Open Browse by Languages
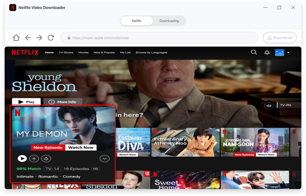306x196 pixels. pyautogui.click(x=151, y=52)
